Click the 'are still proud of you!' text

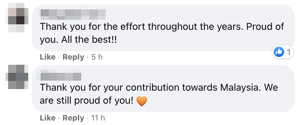pos(86,100)
